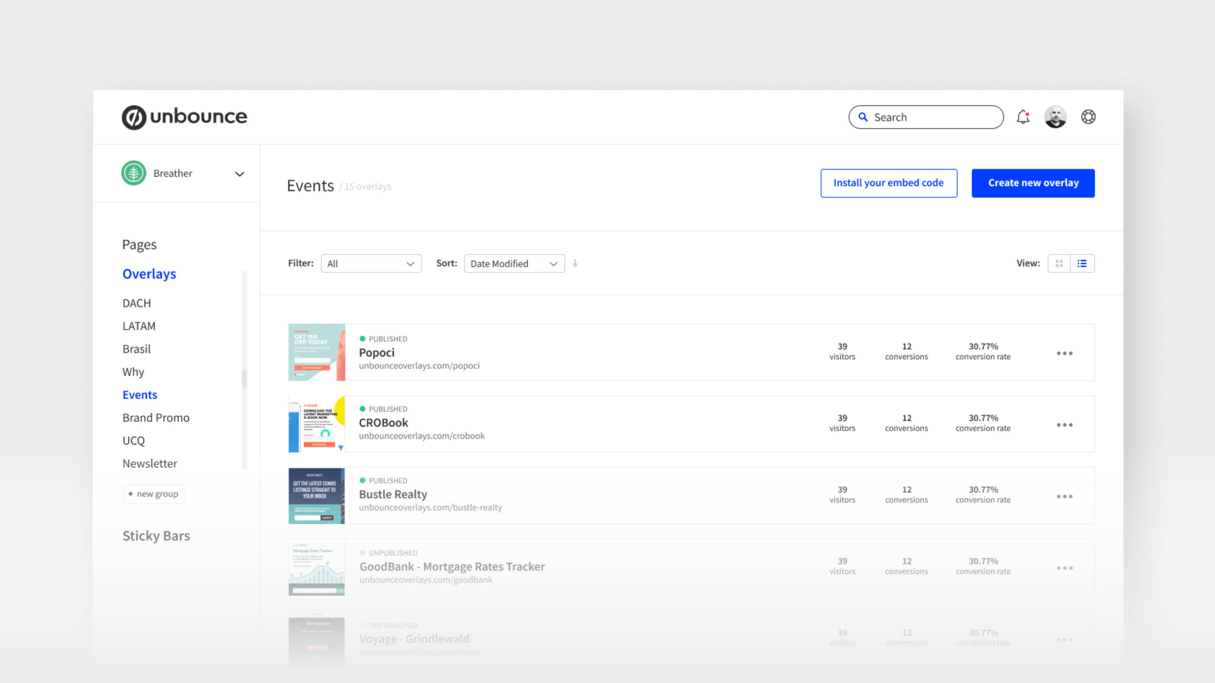The width and height of the screenshot is (1215, 683).
Task: Open the notifications bell
Action: click(x=1023, y=117)
